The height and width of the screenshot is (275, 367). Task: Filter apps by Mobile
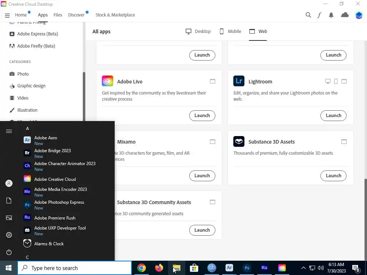point(230,32)
